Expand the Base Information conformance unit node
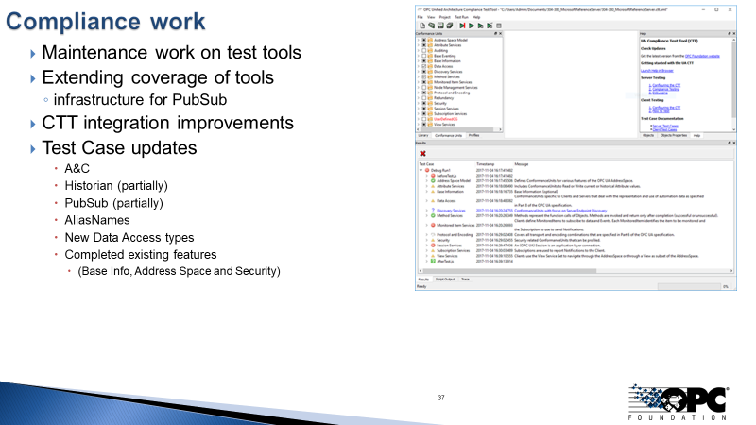Image resolution: width=756 pixels, height=425 pixels. pyautogui.click(x=419, y=61)
